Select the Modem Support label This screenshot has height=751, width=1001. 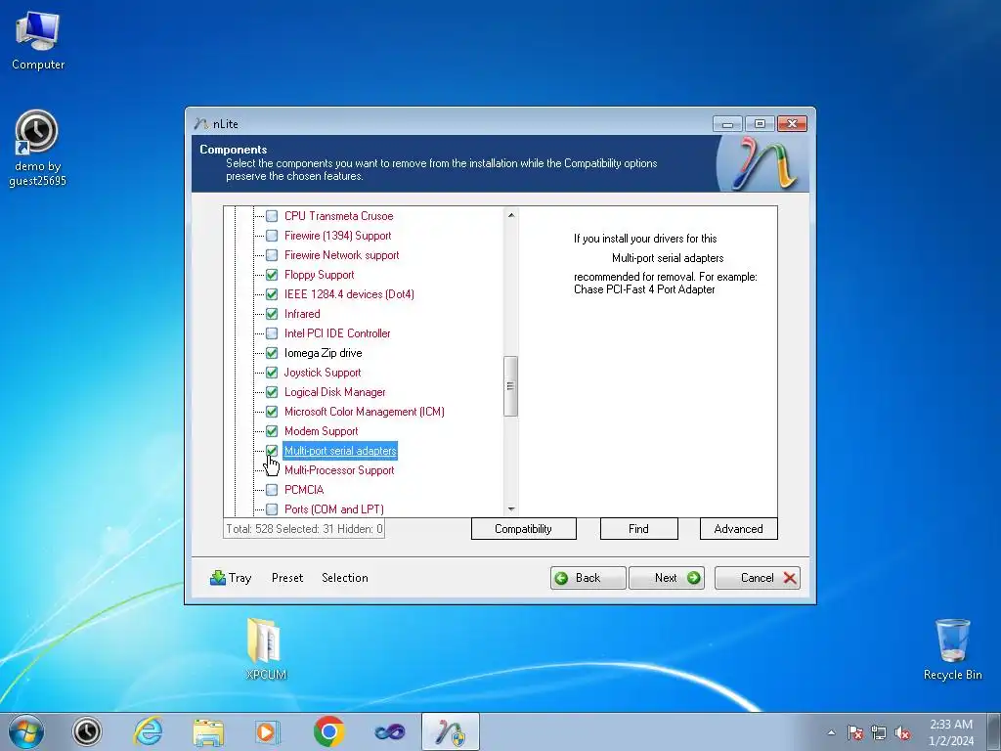(321, 431)
